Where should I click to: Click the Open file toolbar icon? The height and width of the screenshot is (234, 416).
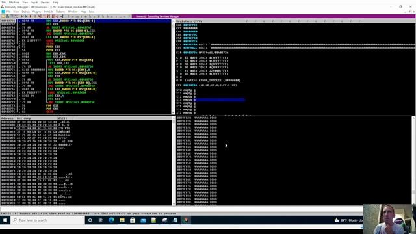click(3, 16)
